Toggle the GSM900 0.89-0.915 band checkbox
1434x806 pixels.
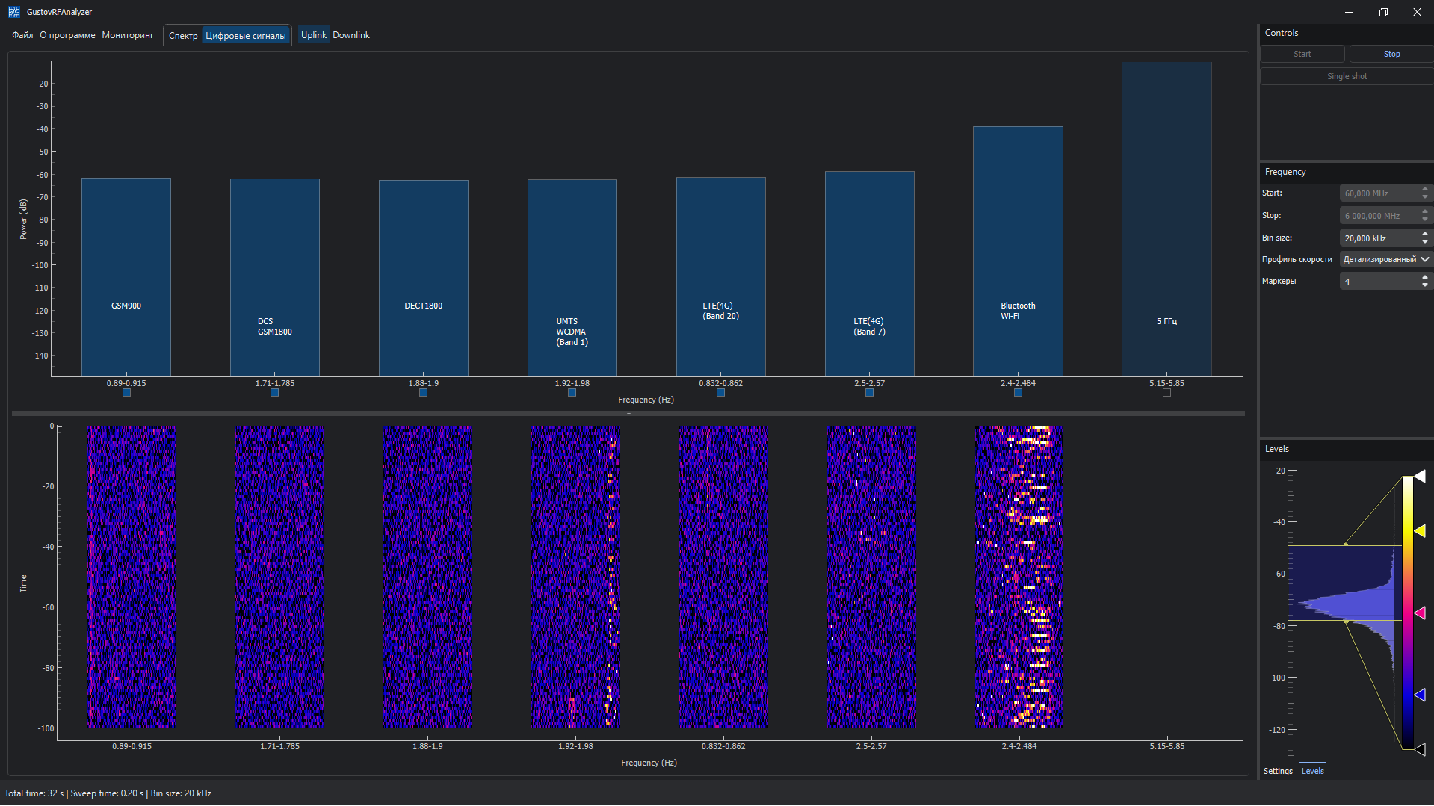tap(126, 393)
